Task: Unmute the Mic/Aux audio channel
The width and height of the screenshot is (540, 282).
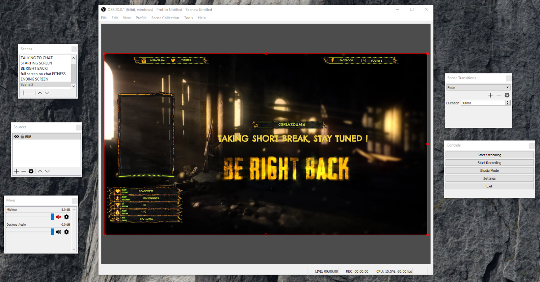Action: click(59, 217)
